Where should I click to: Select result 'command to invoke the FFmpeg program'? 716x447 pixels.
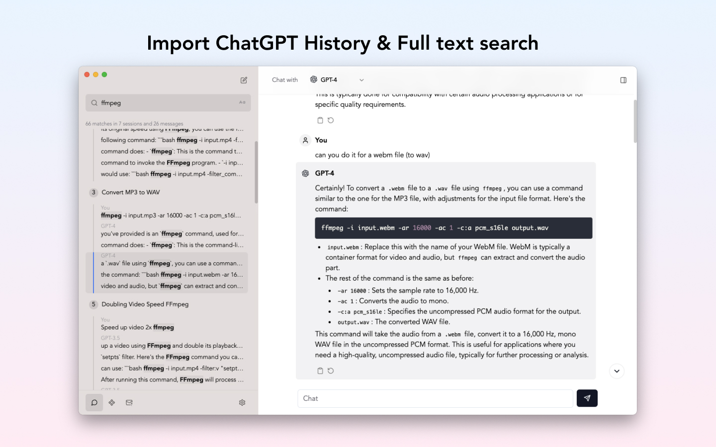point(172,162)
